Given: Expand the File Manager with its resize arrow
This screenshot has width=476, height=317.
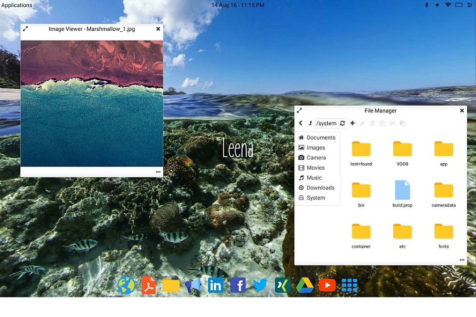Looking at the screenshot, I should click(299, 111).
